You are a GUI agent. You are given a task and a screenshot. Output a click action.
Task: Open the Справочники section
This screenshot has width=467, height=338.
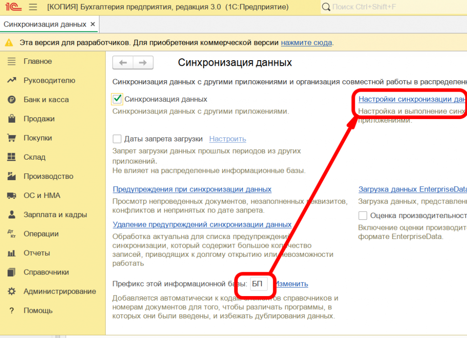[x=47, y=272]
